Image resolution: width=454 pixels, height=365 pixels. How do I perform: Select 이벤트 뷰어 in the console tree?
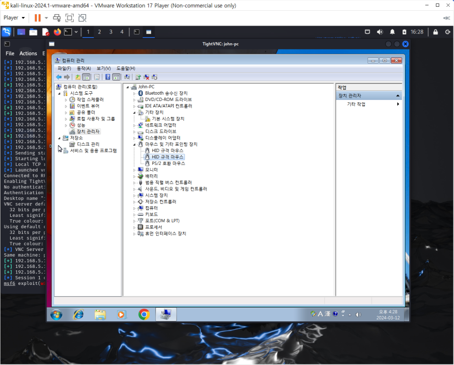(x=88, y=106)
